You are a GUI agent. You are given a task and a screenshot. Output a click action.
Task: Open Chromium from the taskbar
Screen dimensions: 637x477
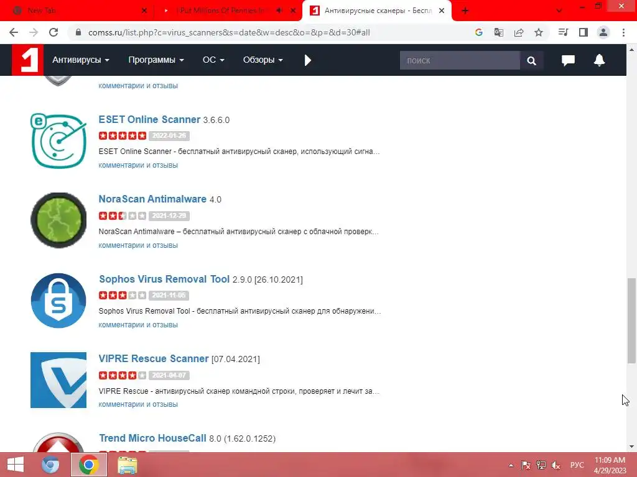coord(51,465)
